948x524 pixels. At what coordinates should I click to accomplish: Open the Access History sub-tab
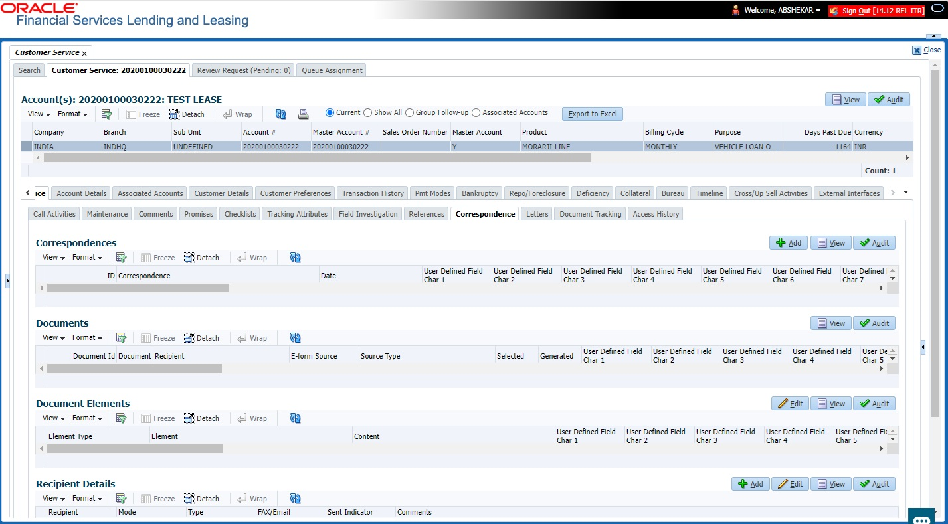pyautogui.click(x=656, y=214)
